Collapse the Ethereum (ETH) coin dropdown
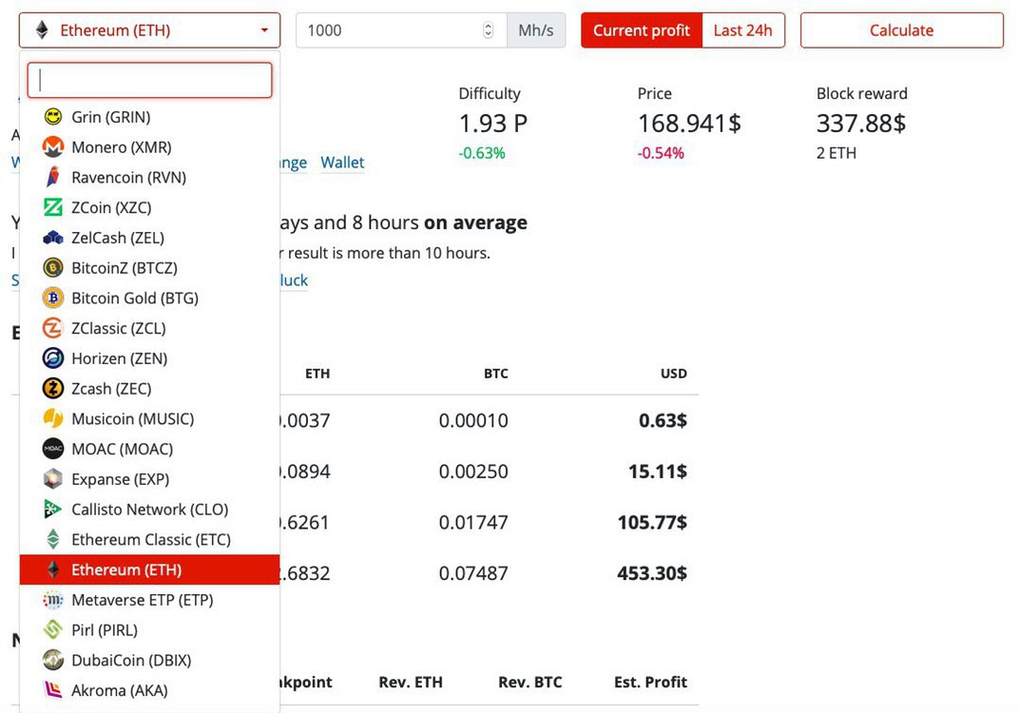Image resolution: width=1019 pixels, height=713 pixels. pos(149,29)
